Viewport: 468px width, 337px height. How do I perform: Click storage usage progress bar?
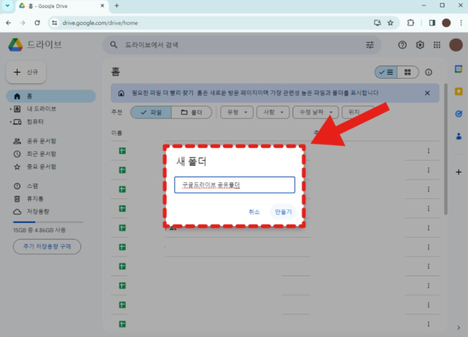(x=48, y=222)
